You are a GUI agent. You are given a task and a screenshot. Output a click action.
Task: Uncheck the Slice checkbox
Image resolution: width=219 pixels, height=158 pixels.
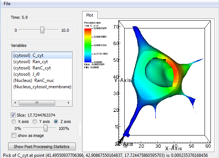(x=13, y=115)
